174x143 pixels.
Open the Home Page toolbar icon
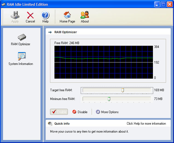click(x=67, y=17)
